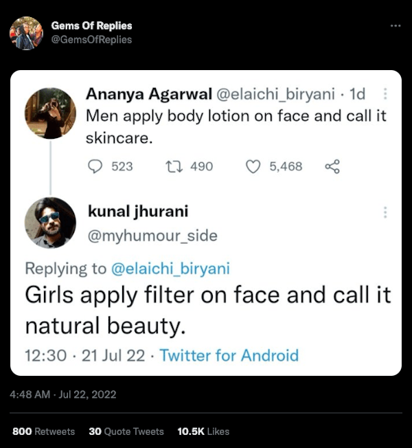Open Gems Of Replies profile picture
The width and height of the screenshot is (412, 448).
click(x=26, y=33)
